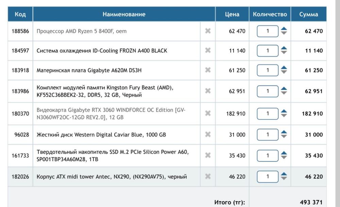The image size is (340, 207).
Task: Decrease quantity of Gigabyte A620M DS3H
Action: point(284,72)
